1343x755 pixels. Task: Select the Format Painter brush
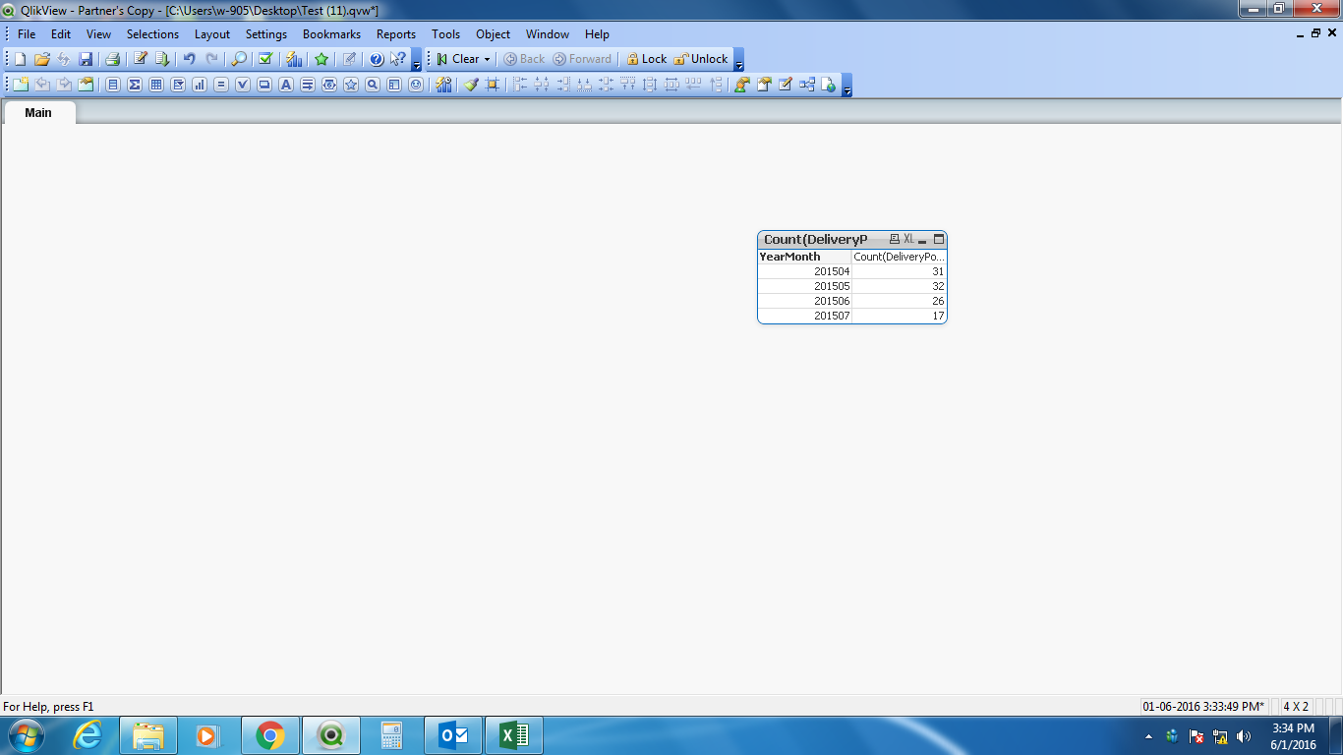(471, 85)
